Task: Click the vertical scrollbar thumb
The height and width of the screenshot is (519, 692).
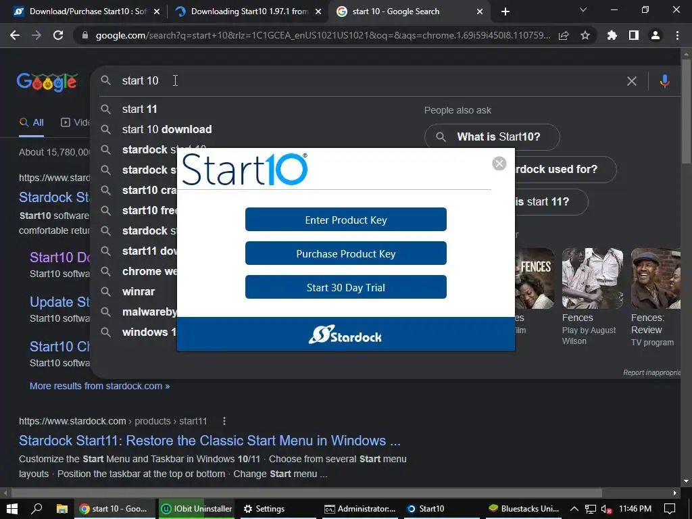Action: tap(686, 110)
